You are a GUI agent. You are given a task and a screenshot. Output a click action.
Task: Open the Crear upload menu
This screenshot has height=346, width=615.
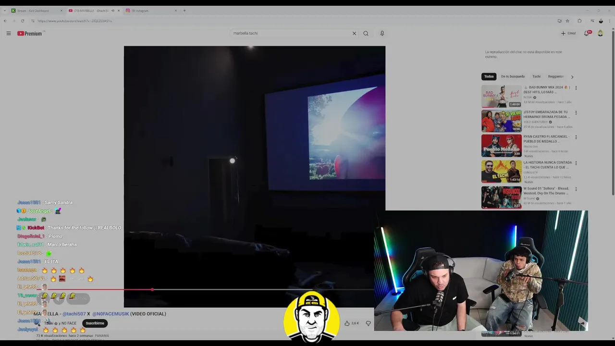[x=568, y=34]
